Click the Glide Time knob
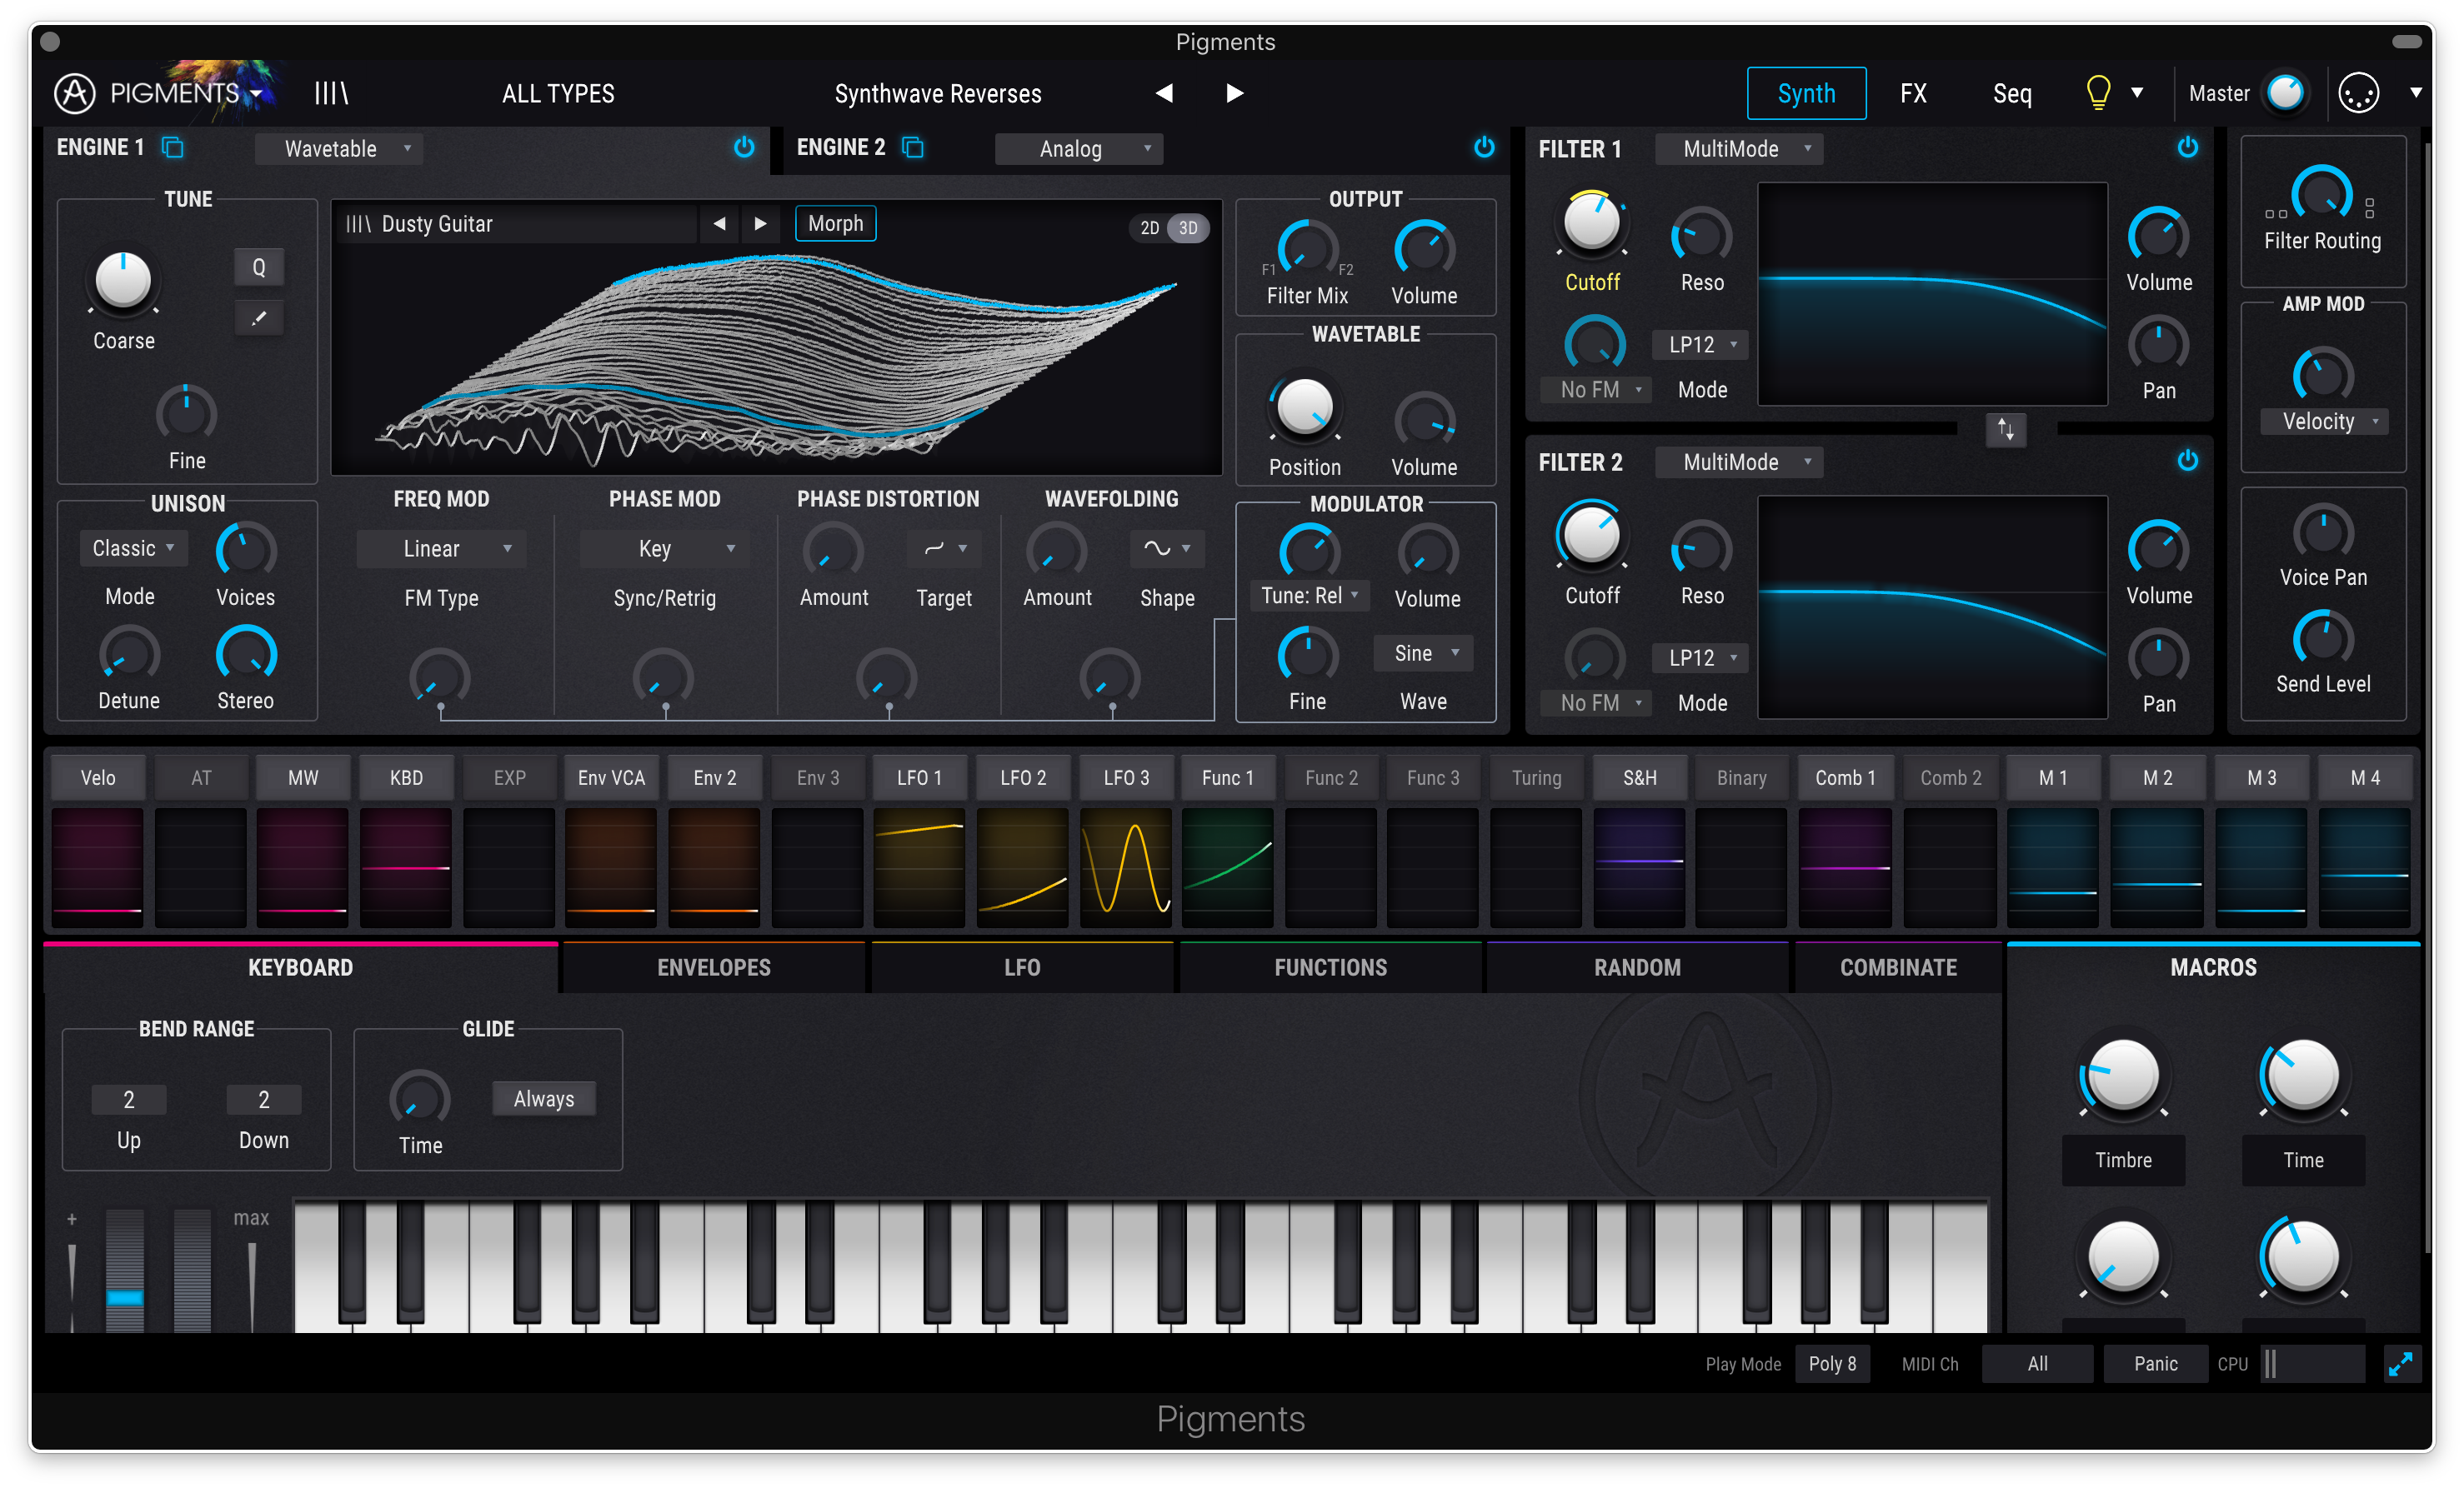The image size is (2464, 1488). [420, 1099]
